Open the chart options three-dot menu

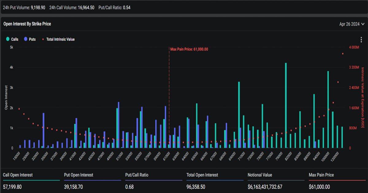[361, 40]
